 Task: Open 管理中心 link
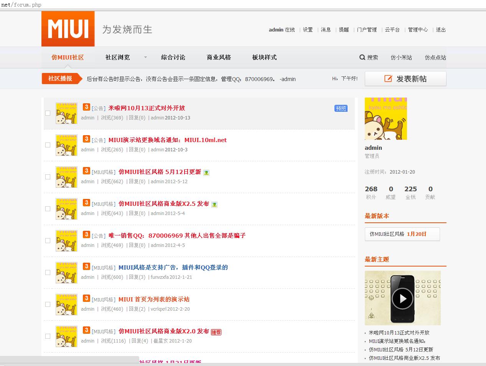click(x=418, y=30)
